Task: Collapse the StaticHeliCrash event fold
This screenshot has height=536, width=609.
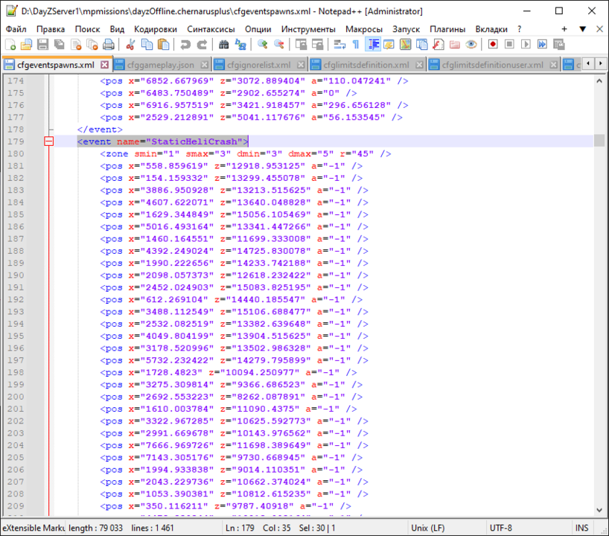Action: pos(49,141)
